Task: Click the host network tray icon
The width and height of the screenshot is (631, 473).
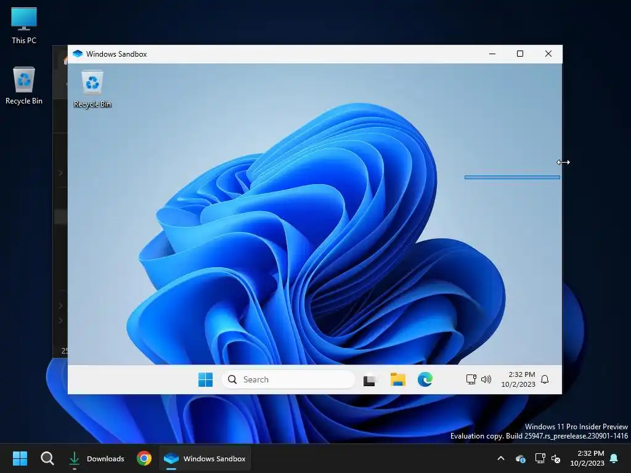Action: tap(540, 458)
